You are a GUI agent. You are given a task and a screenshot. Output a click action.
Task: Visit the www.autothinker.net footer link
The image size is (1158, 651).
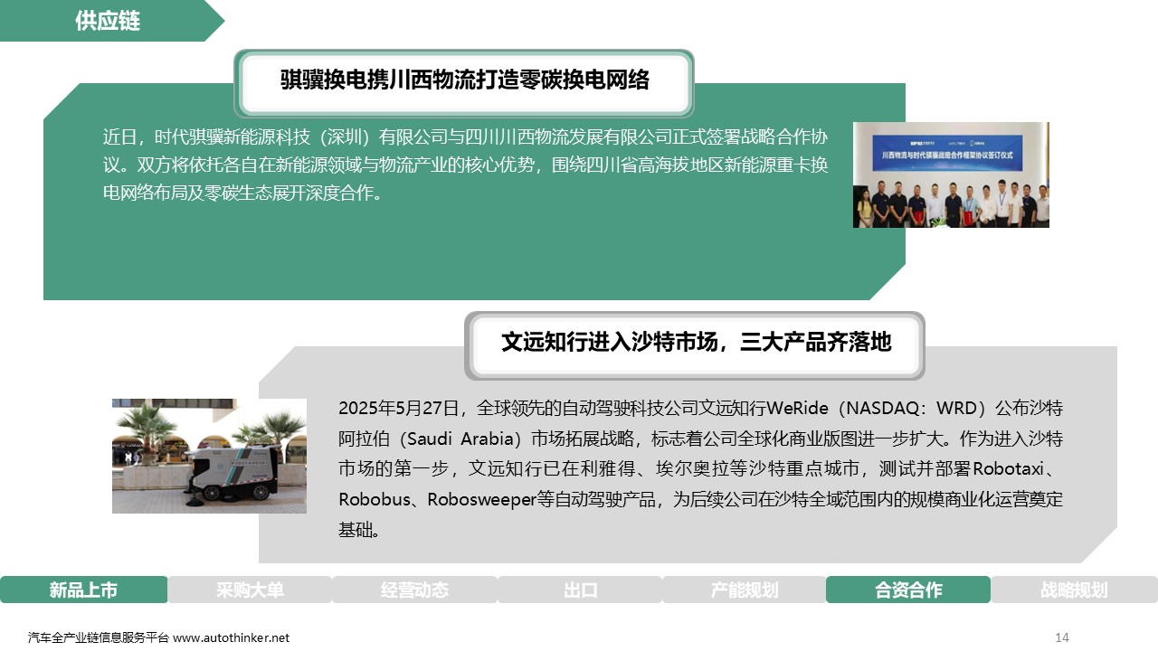point(232,637)
